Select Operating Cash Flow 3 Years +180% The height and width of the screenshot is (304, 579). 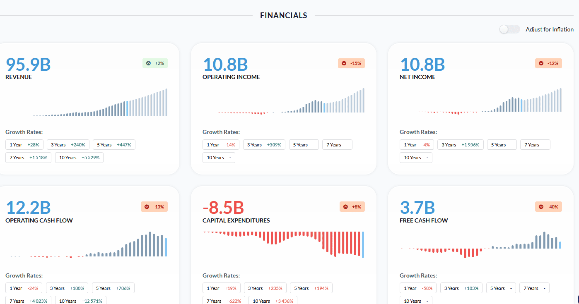click(x=68, y=288)
